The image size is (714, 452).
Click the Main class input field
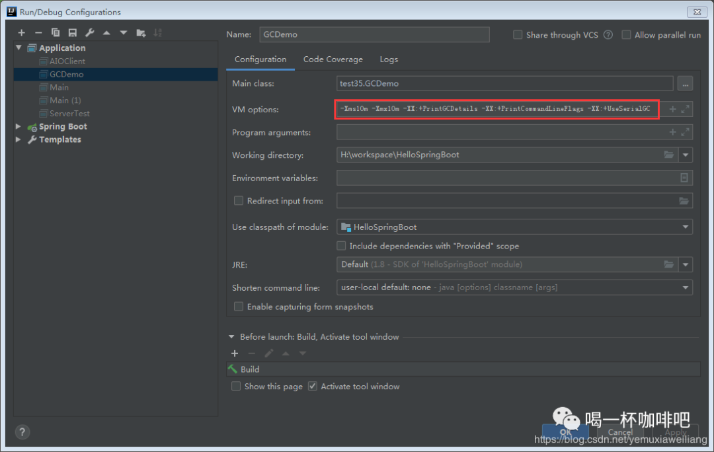coord(504,84)
